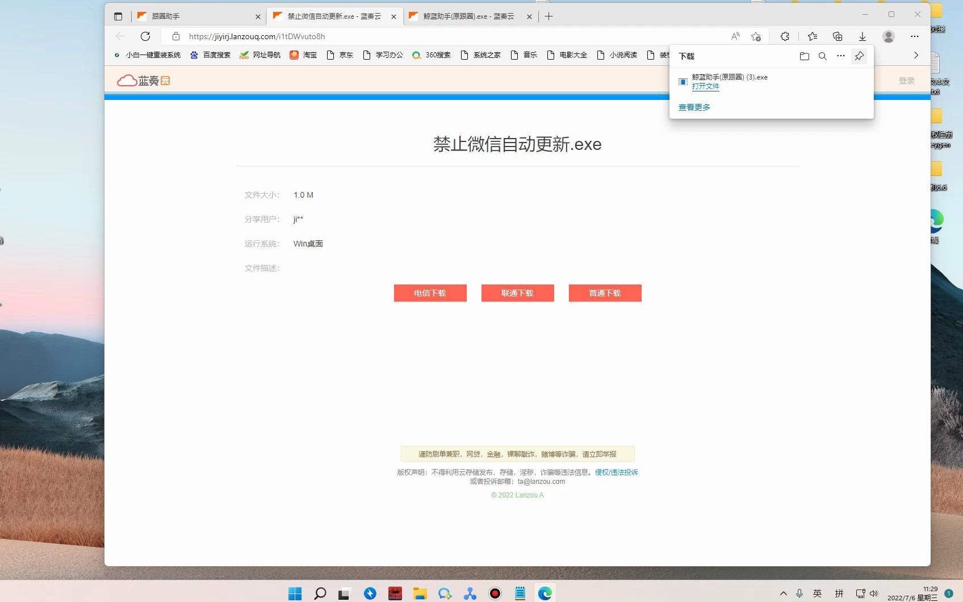Open the Collections icon
Viewport: 963px width, 602px height.
838,36
